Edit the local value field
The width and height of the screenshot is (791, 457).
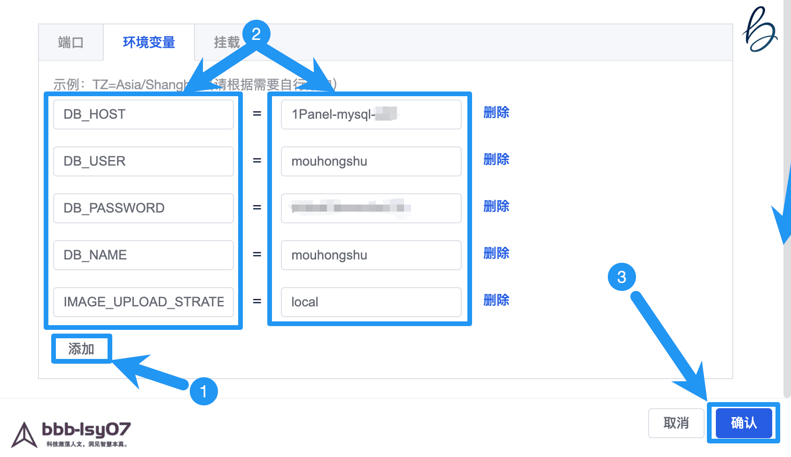[x=371, y=302]
